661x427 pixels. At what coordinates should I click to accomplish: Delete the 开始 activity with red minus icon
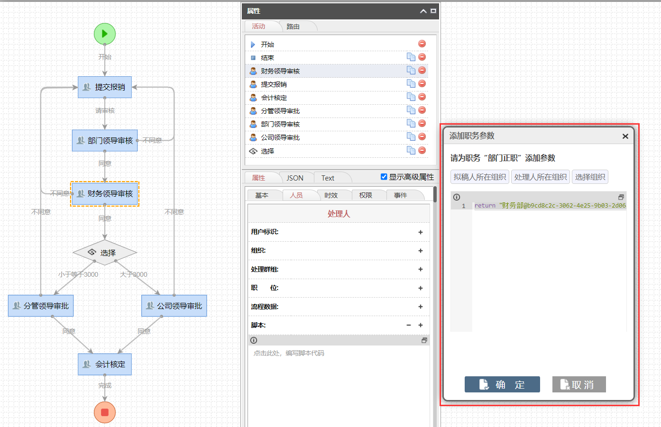click(x=422, y=44)
